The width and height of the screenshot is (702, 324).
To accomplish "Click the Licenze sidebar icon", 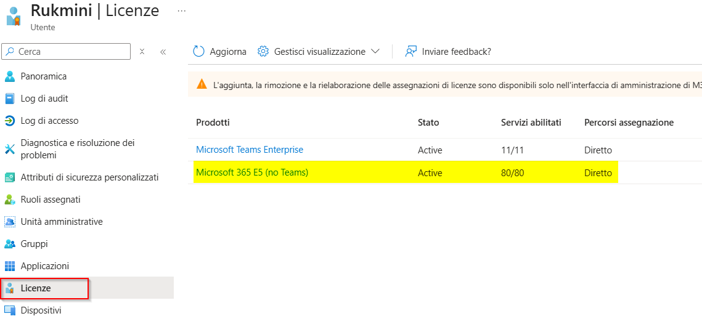I will [x=10, y=289].
